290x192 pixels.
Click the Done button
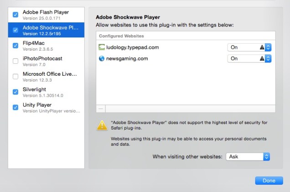click(269, 181)
